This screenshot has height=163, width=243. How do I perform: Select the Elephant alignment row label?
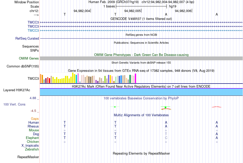[32, 138]
